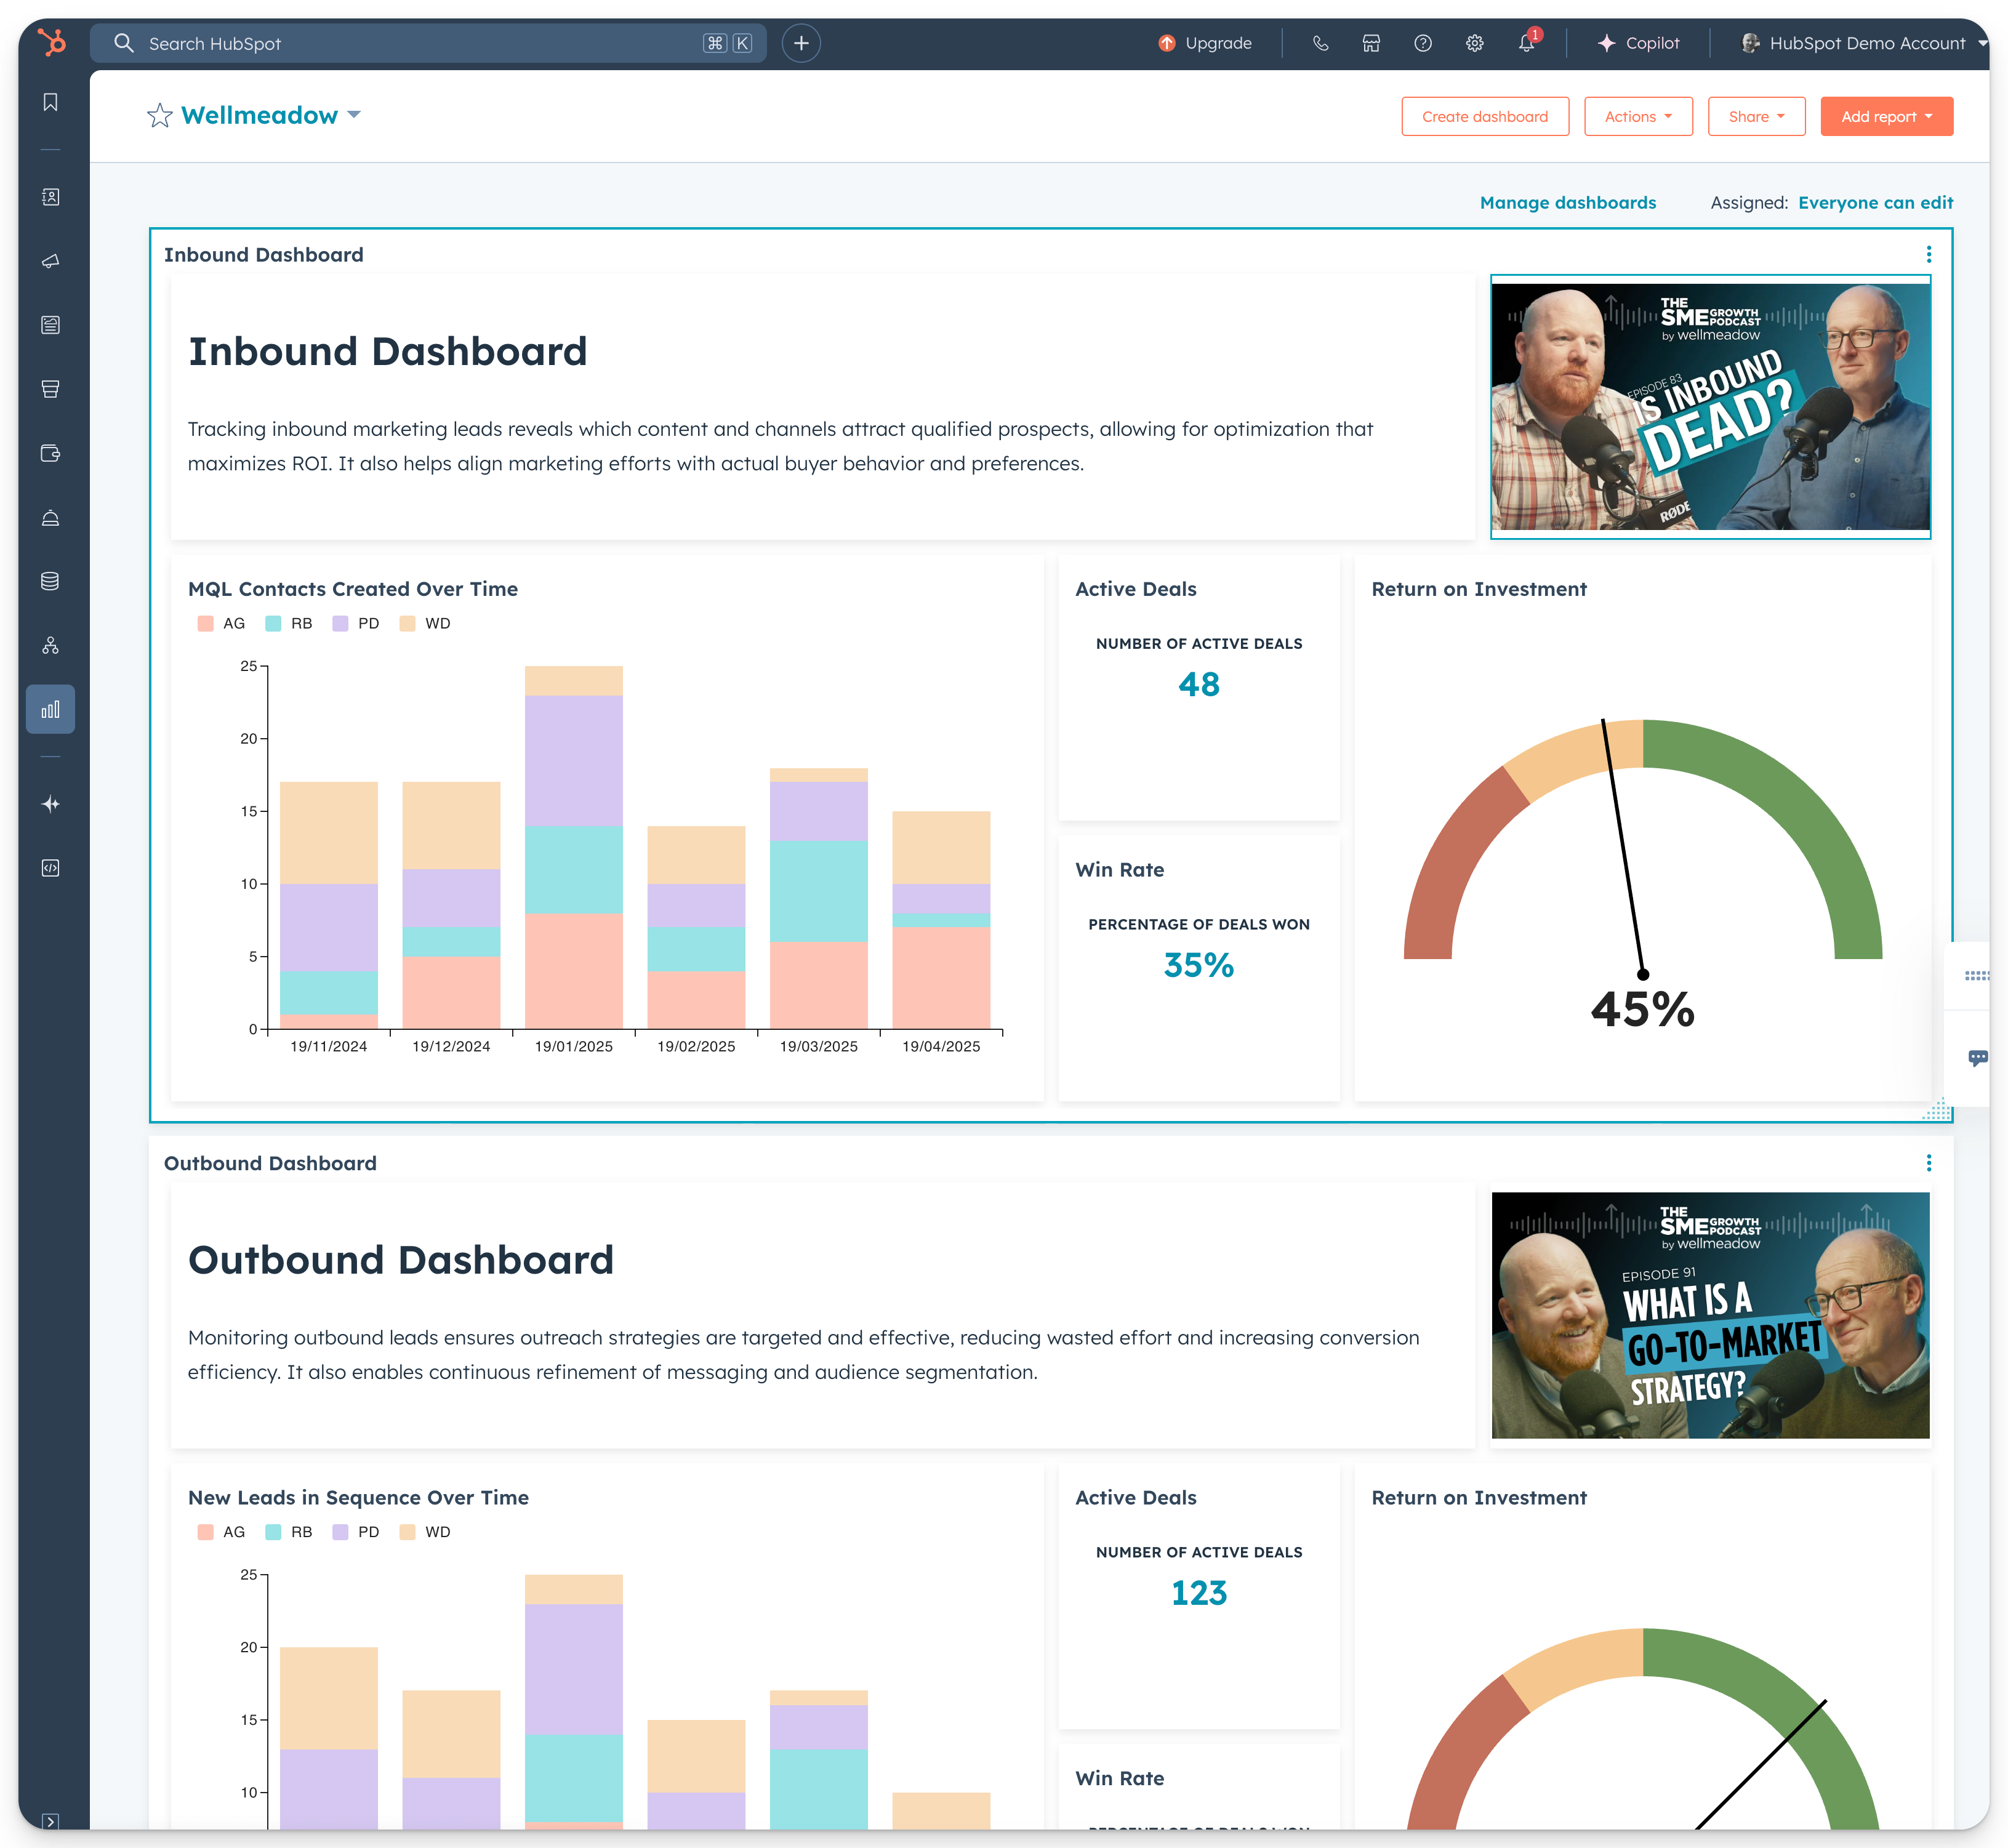Open the Go-To-Market Strategy podcast thumbnail

1710,1315
